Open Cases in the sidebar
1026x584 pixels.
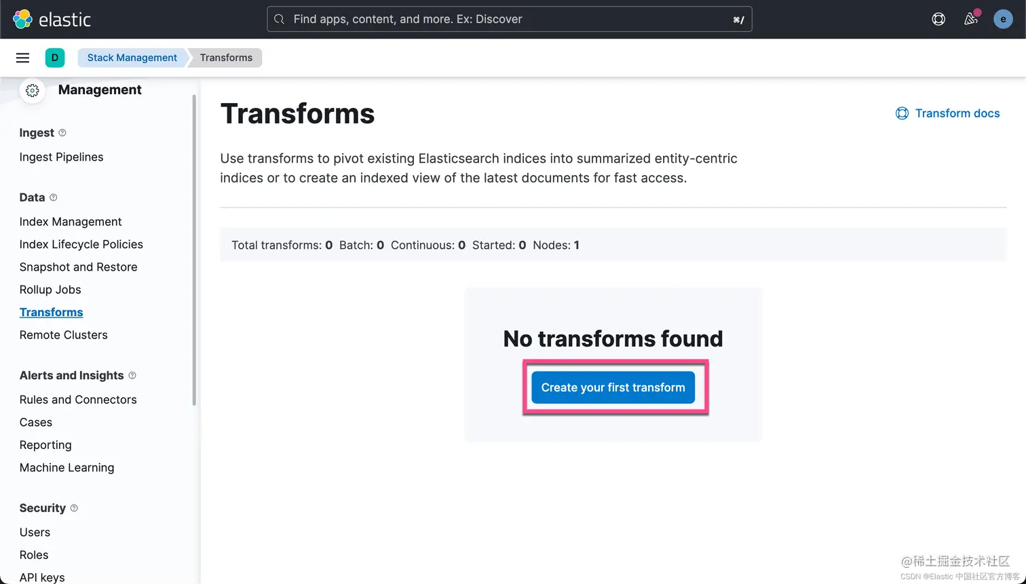tap(36, 423)
